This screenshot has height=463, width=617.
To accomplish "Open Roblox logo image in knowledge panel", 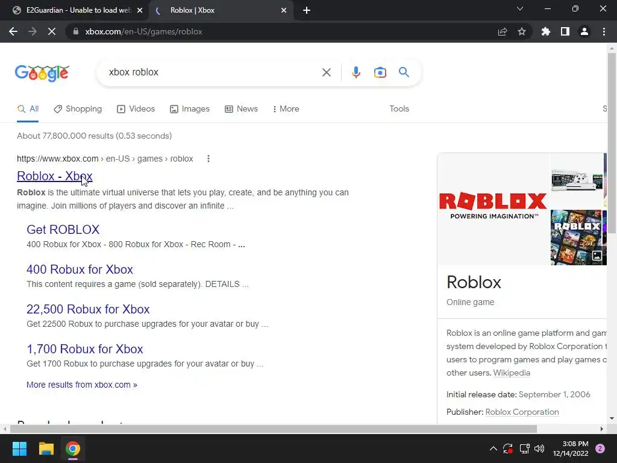I will 493,209.
